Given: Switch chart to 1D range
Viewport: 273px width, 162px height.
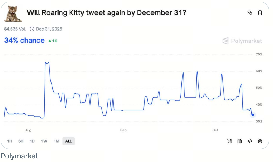Looking at the screenshot, I should pos(32,141).
